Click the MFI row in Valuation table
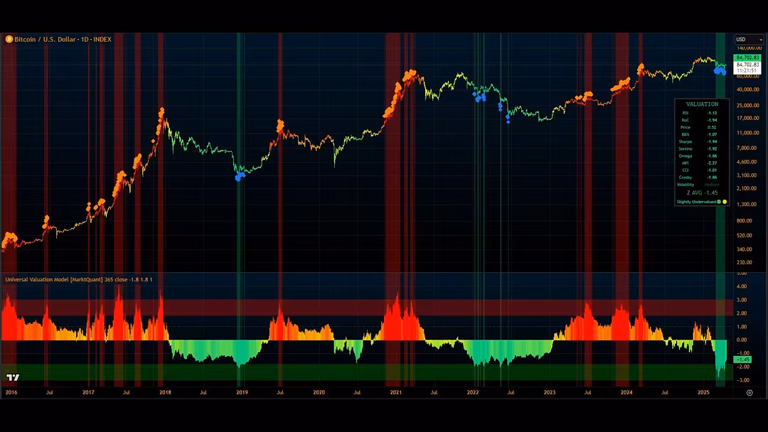 tap(701, 163)
